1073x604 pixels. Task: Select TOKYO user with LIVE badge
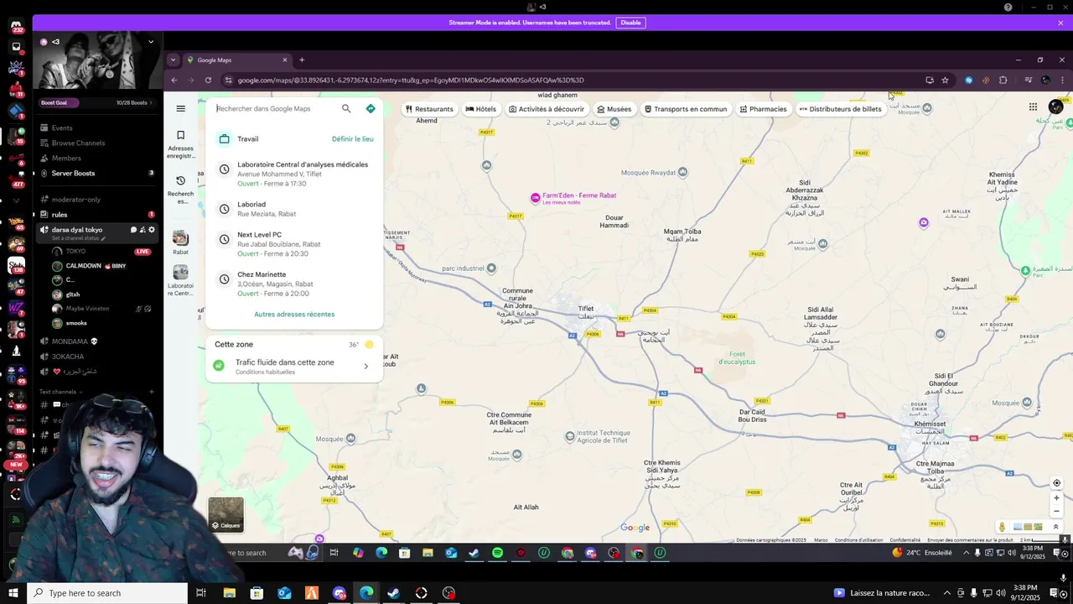(x=101, y=252)
